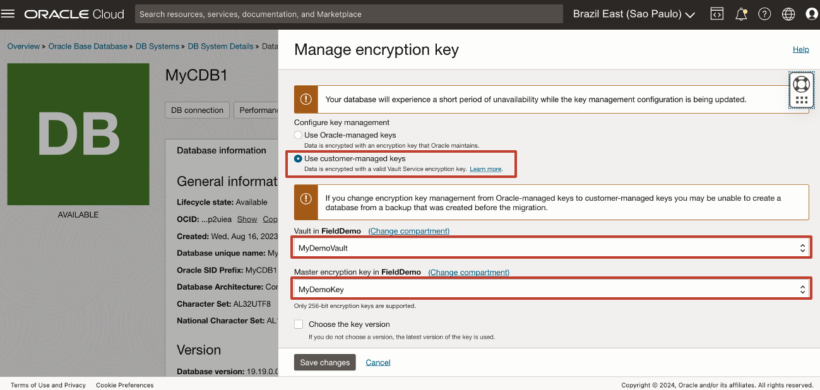Open Cloud Shell developer tools icon

click(x=716, y=14)
